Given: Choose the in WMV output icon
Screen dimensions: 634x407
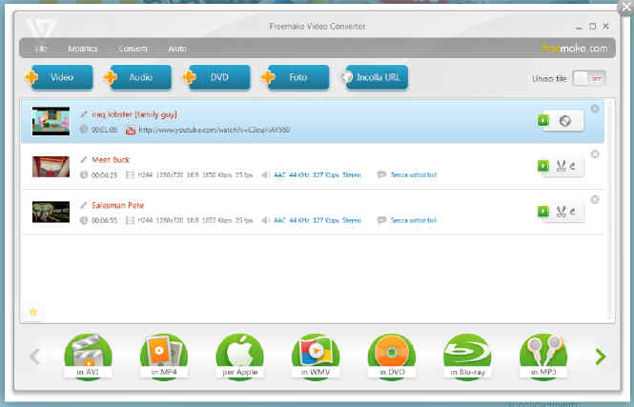Looking at the screenshot, I should [x=316, y=356].
